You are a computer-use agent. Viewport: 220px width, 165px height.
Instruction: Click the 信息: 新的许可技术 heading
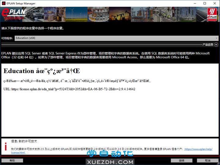(x=24, y=141)
